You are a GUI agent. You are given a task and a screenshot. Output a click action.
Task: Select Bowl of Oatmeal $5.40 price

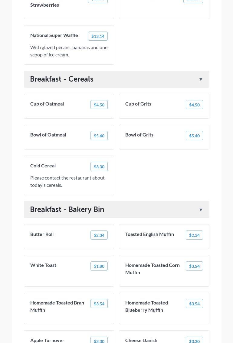(x=99, y=136)
